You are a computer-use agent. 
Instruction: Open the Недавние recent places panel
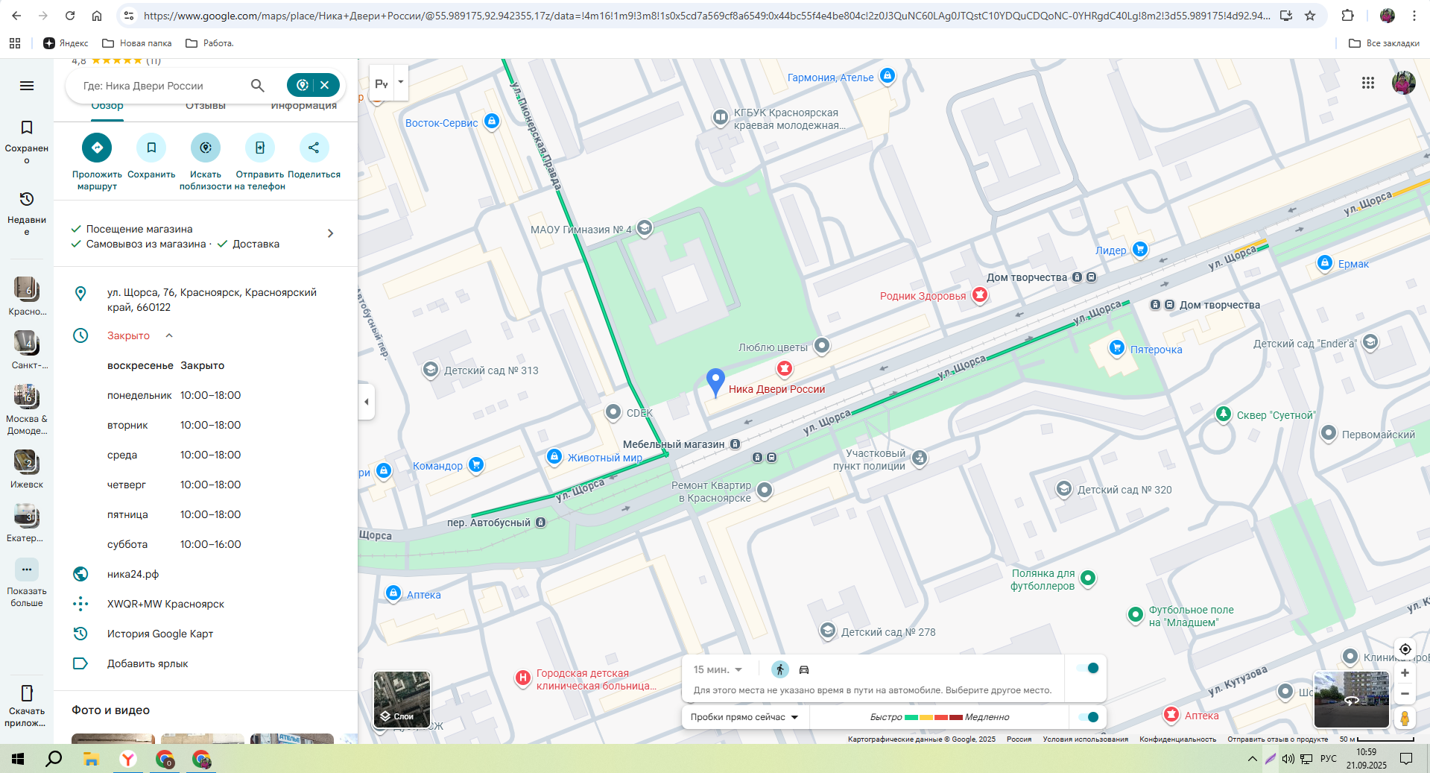pos(27,213)
